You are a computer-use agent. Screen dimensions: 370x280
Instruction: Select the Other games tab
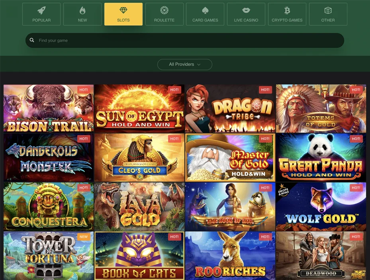[328, 14]
